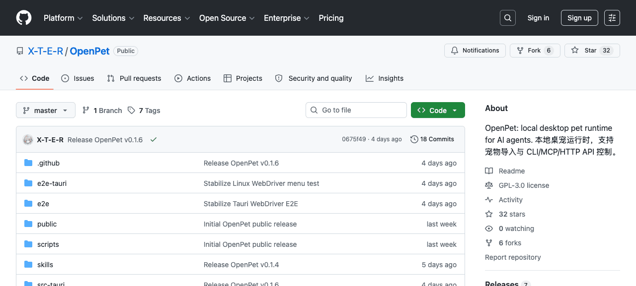Viewport: 636px width, 286px height.
Task: Switch to Security and quality tab
Action: [x=314, y=78]
